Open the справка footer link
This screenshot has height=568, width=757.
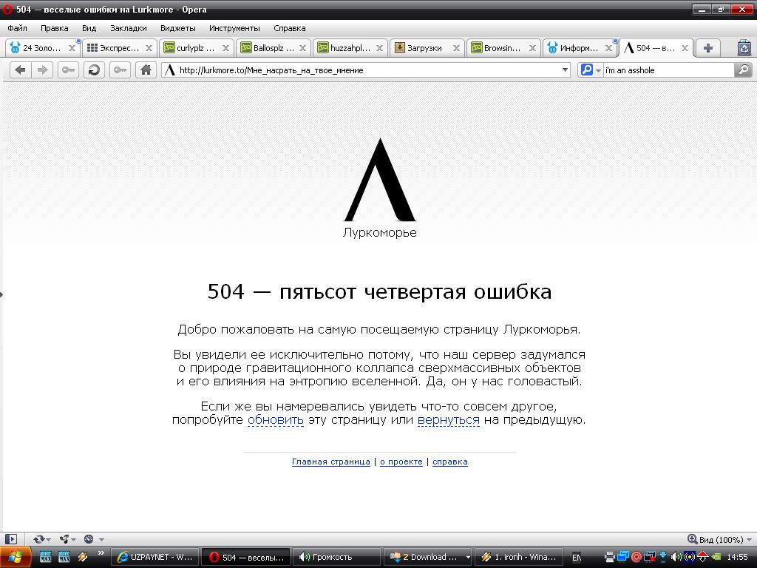click(x=450, y=461)
